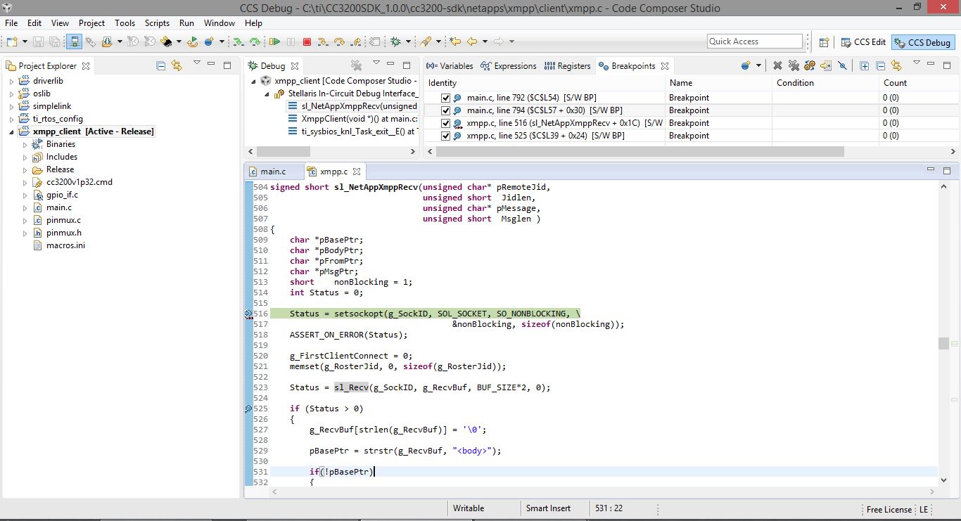Screen dimensions: 961x521
Task: Disable breakpoint xmpp.c line 525 checkbox
Action: [445, 136]
